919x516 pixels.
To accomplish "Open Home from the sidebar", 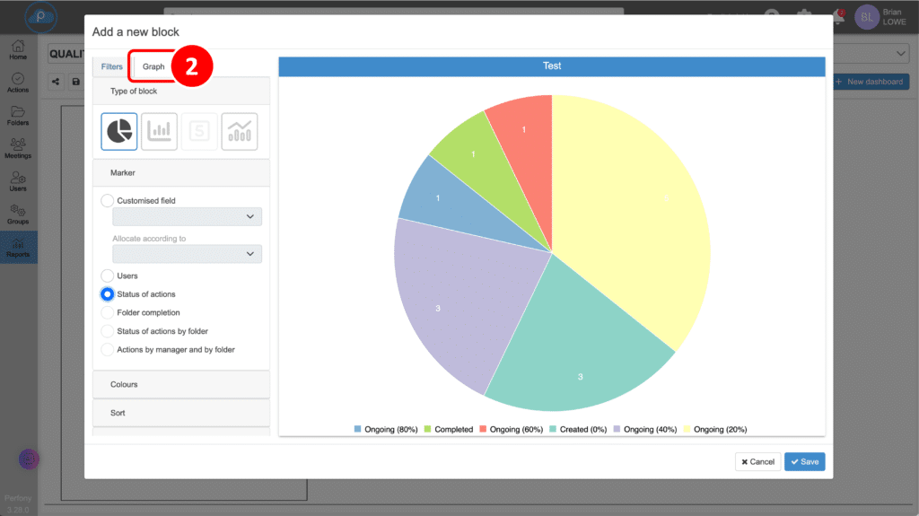I will pos(18,49).
